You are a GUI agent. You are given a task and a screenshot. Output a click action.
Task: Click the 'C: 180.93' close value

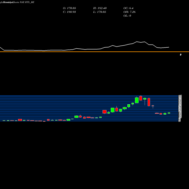pyautogui.click(x=69, y=12)
